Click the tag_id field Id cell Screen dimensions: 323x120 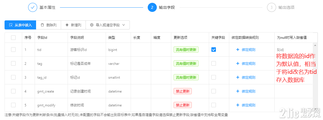click(x=51, y=77)
